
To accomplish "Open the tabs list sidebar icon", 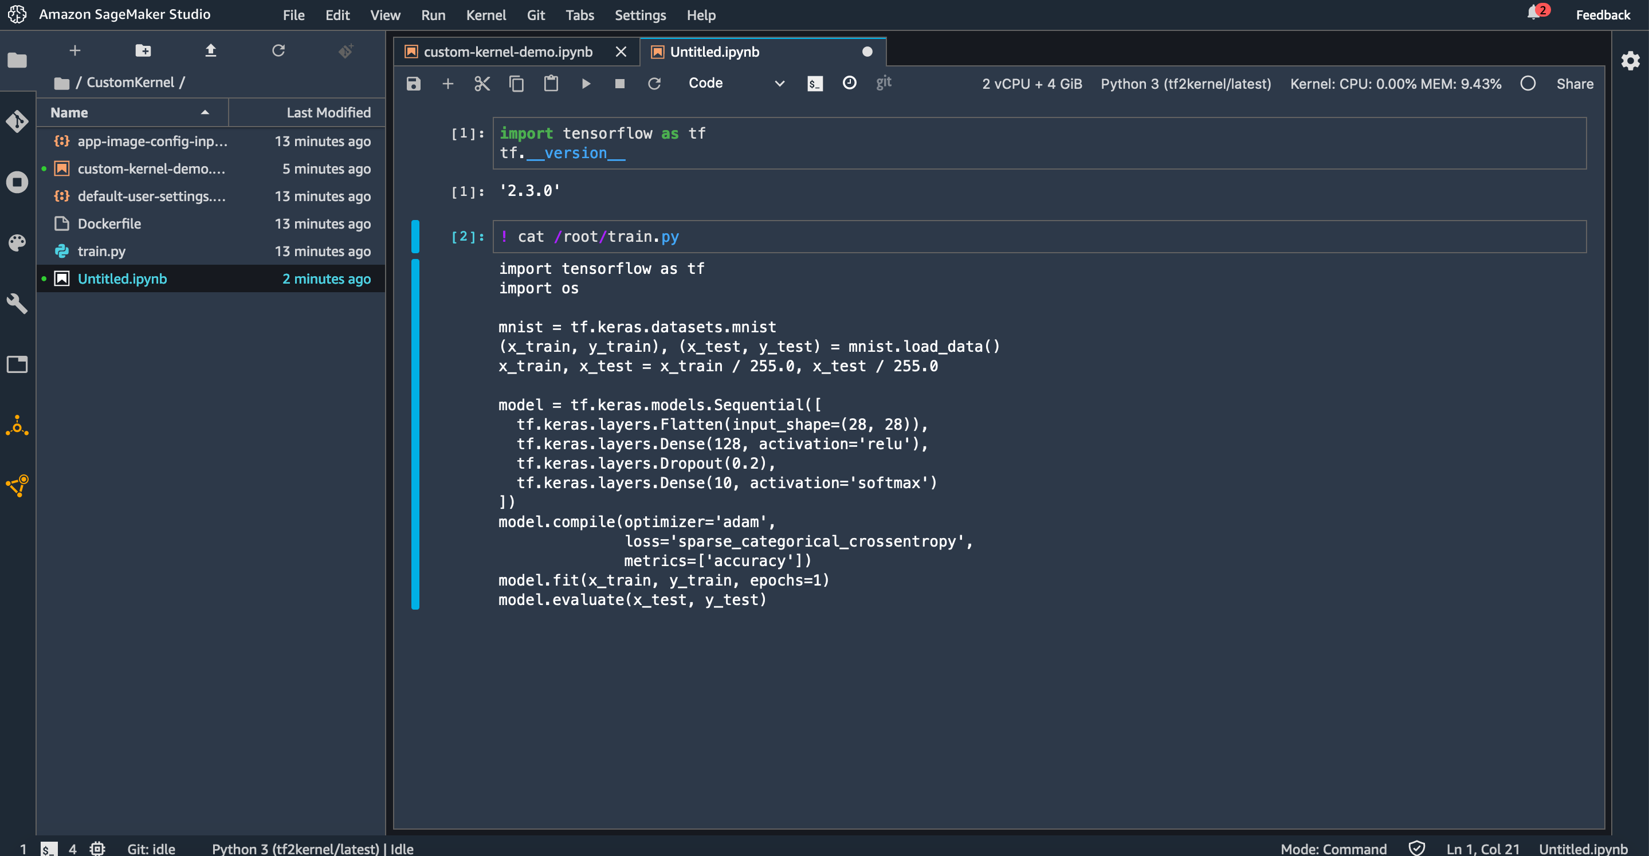I will point(17,364).
